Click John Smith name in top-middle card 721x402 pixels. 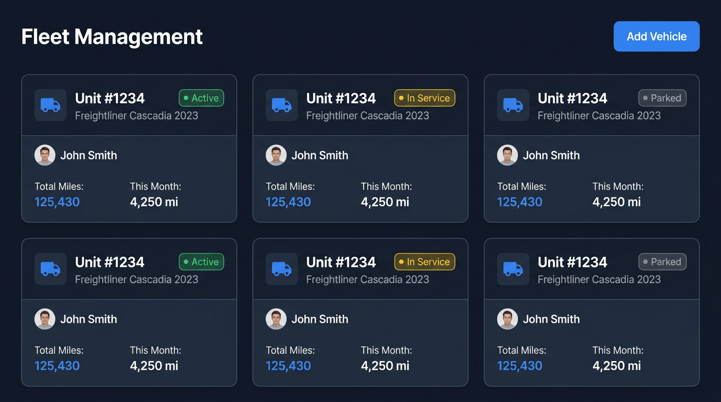320,155
